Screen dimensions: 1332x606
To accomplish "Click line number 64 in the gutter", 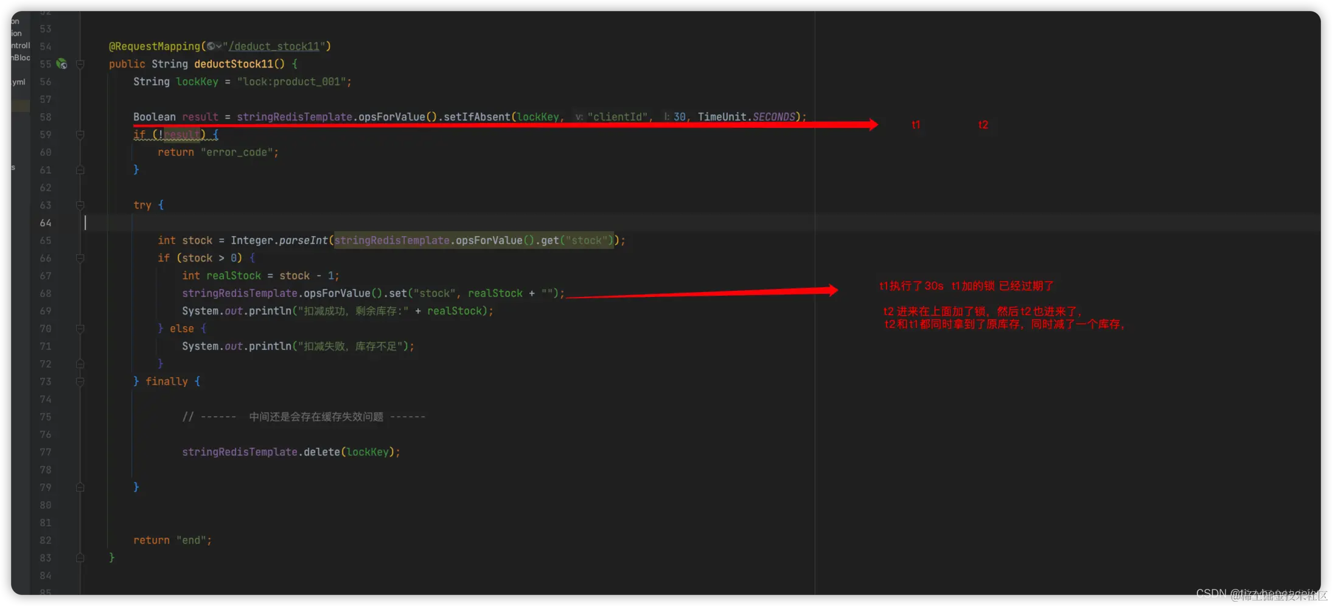I will point(46,223).
